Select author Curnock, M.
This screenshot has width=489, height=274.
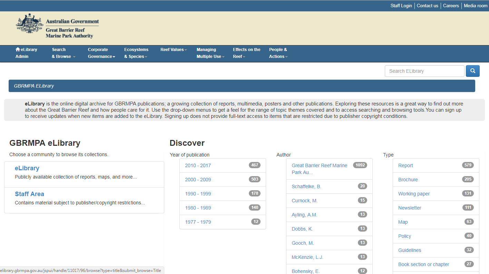(304, 201)
